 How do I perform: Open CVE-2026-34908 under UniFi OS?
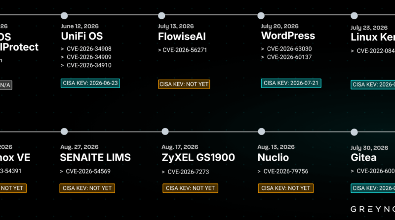[89, 48]
